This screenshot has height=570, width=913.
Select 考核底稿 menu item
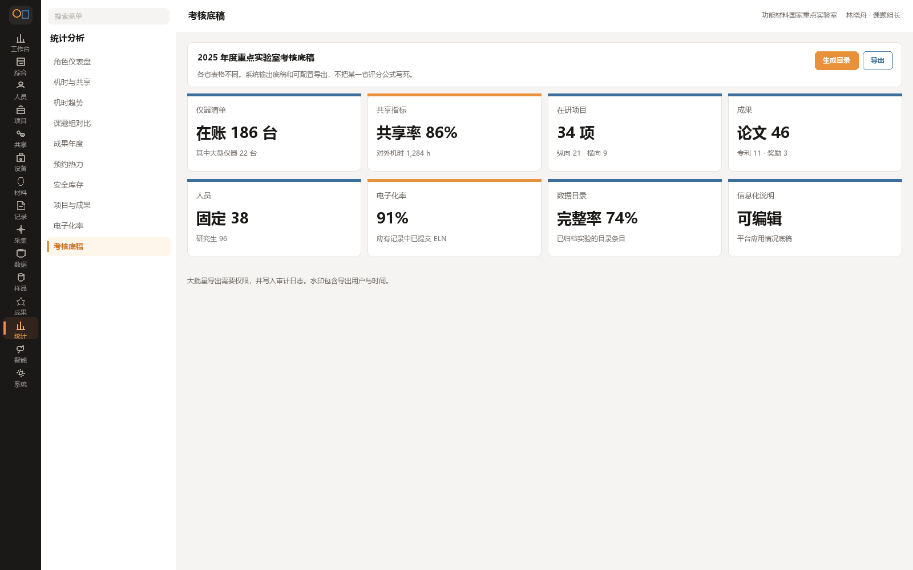pyautogui.click(x=108, y=246)
